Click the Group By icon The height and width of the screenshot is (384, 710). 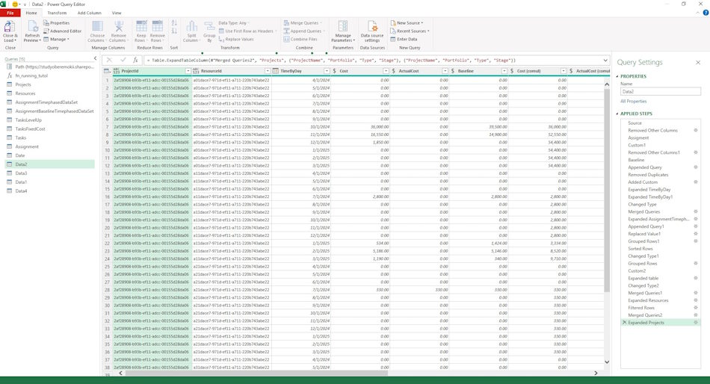209,26
